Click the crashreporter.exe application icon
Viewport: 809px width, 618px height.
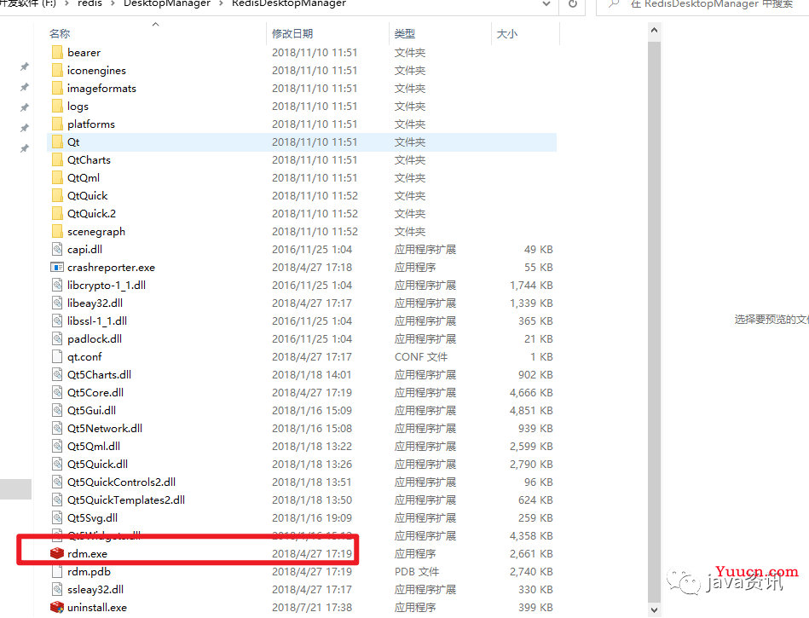(57, 267)
